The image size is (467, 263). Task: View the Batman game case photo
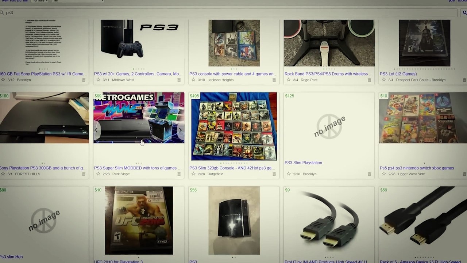click(x=424, y=43)
